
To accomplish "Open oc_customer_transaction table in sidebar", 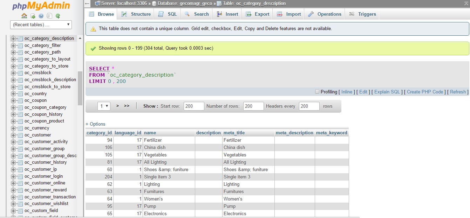I will 50,197.
